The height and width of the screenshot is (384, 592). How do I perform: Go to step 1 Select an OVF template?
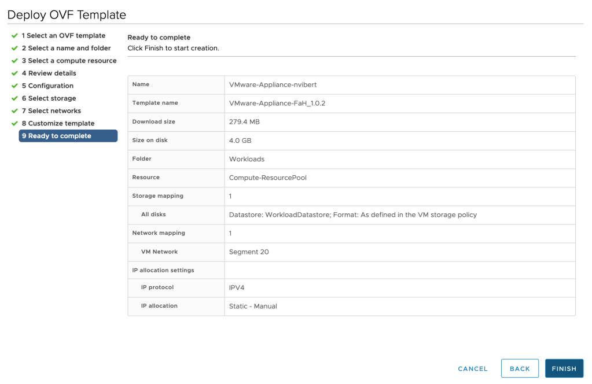coord(64,36)
